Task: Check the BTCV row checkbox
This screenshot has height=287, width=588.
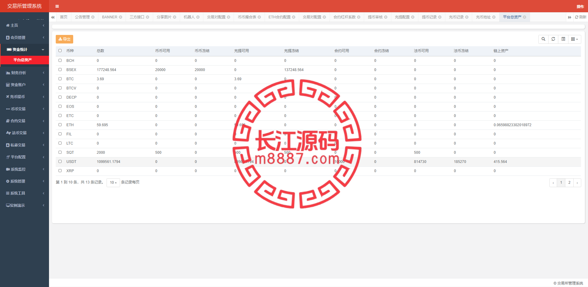Action: 60,88
